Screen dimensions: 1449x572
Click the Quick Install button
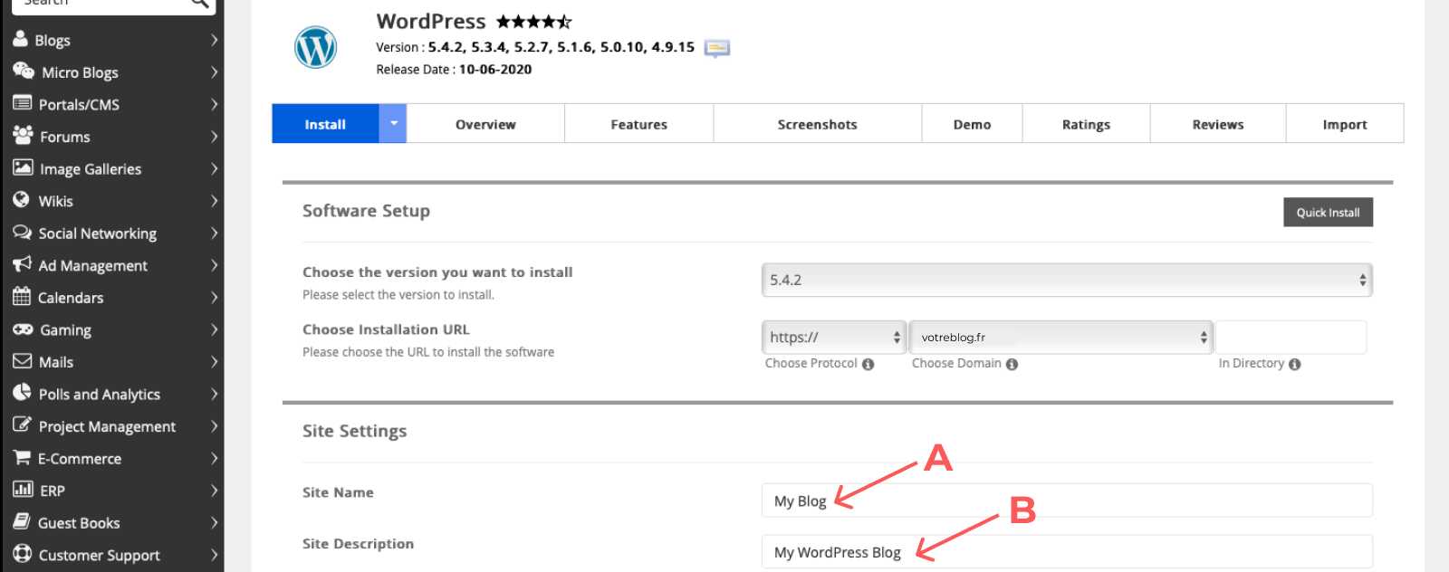1328,213
